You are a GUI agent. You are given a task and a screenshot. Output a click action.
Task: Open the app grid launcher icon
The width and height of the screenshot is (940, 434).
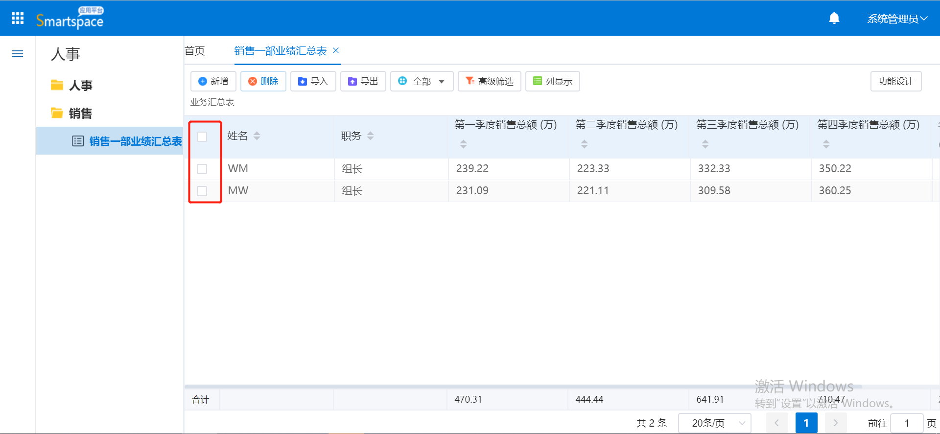18,18
